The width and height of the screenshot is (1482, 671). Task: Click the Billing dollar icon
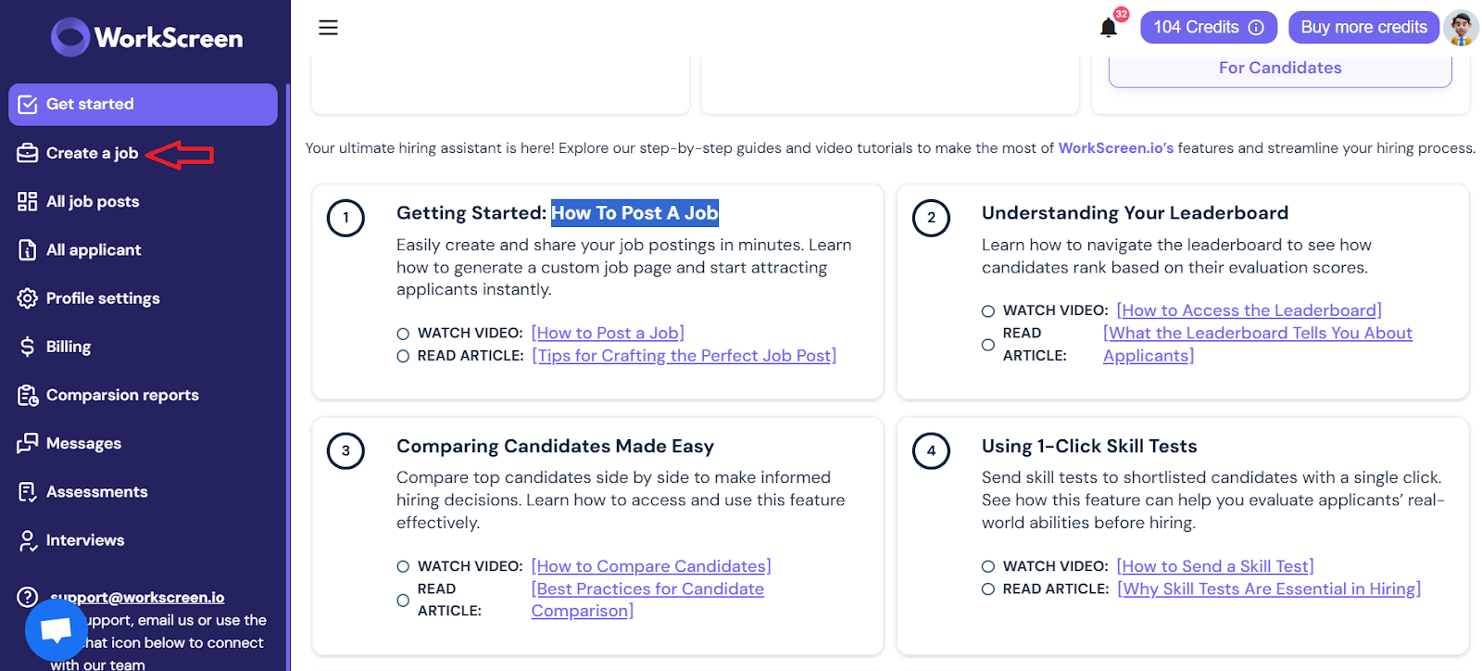[x=27, y=347]
